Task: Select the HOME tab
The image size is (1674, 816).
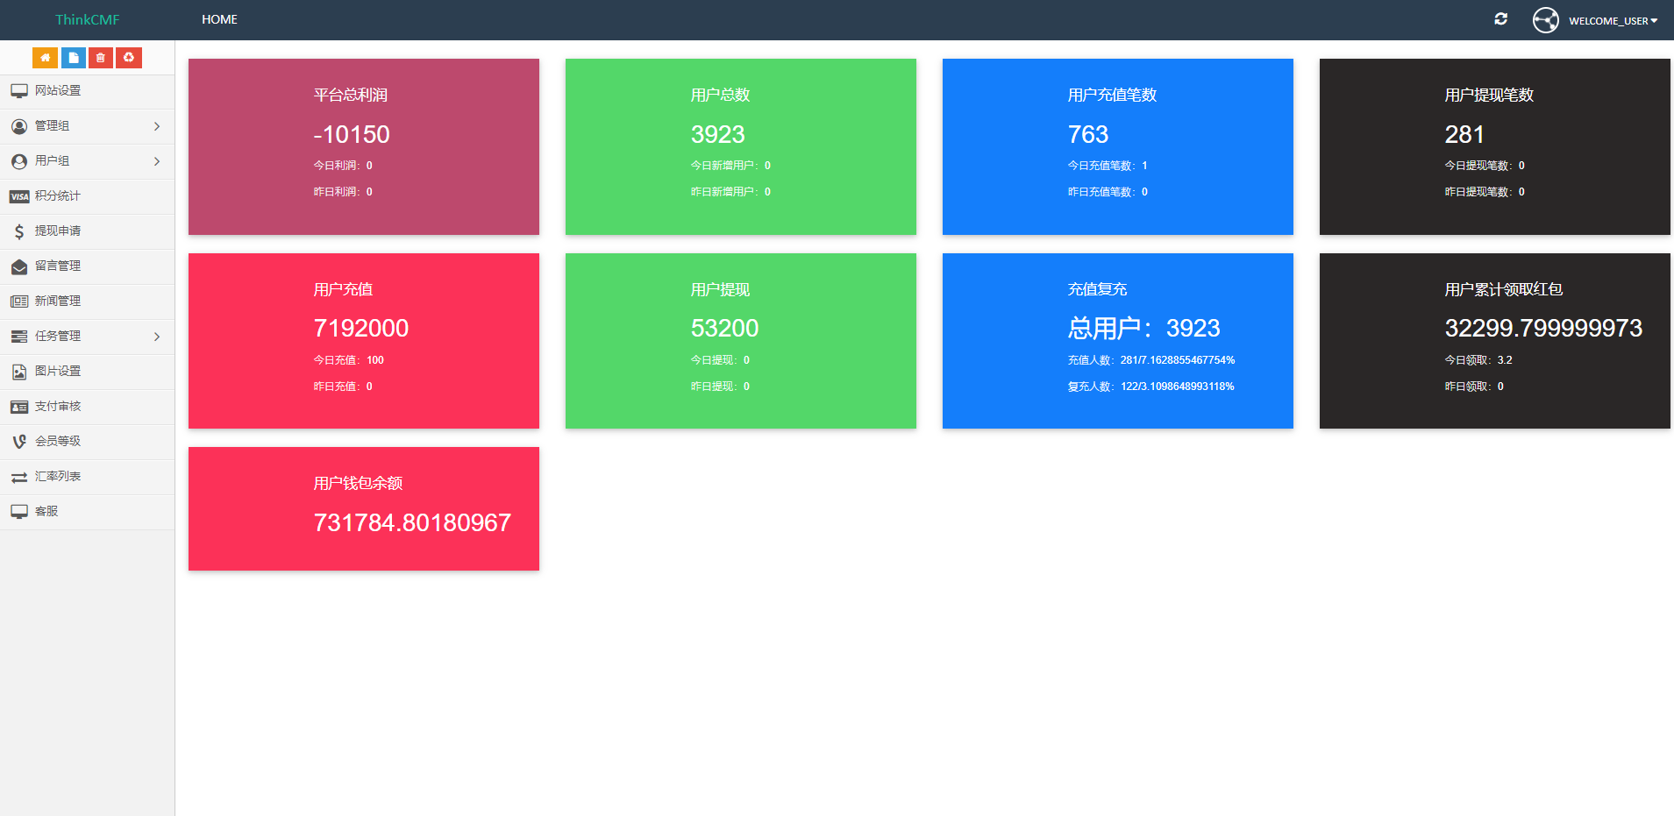Action: (219, 19)
